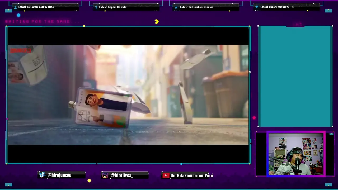The width and height of the screenshot is (338, 190).
Task: Select Latest tipper: No data text
Action: [113, 7]
